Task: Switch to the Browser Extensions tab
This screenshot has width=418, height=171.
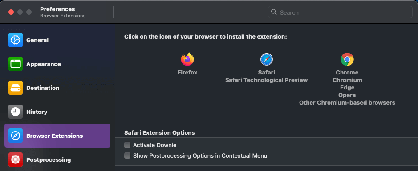Action: point(57,136)
